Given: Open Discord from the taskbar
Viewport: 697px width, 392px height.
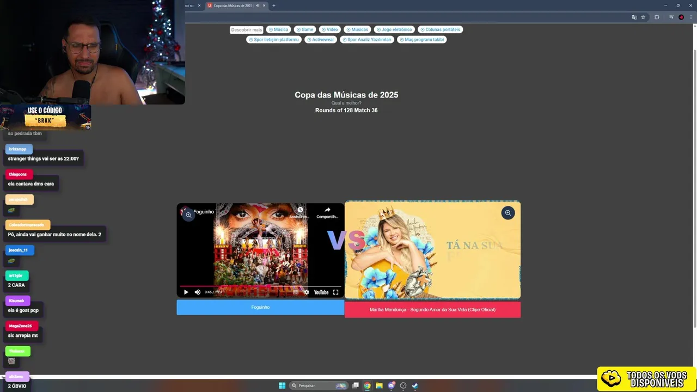Looking at the screenshot, I should [391, 385].
